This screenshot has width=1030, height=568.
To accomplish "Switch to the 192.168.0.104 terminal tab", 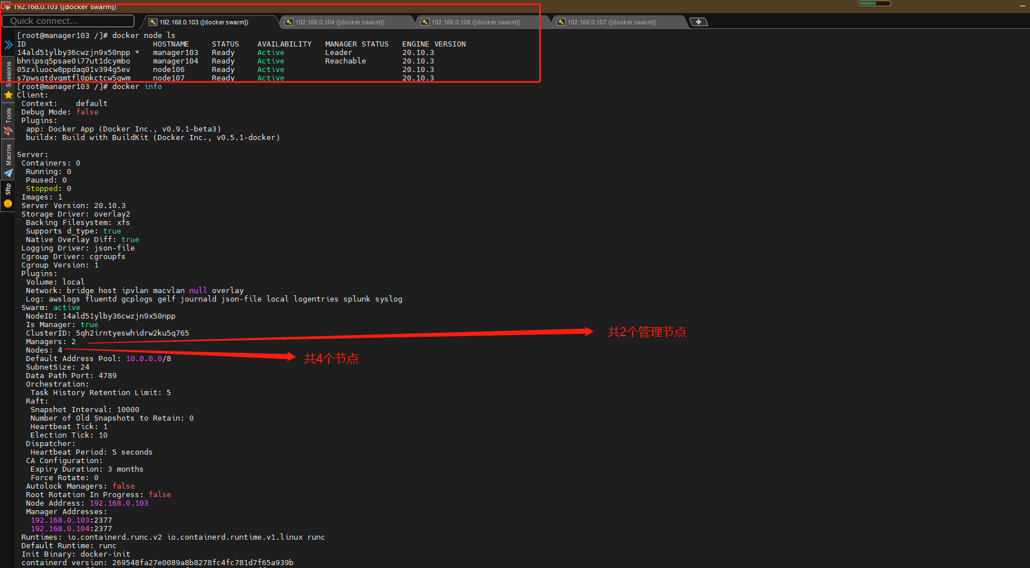I will point(340,22).
